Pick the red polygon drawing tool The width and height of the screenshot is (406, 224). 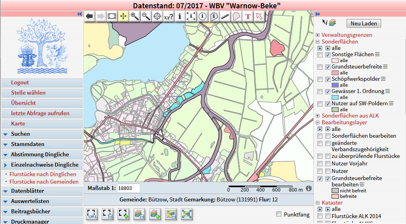[x=236, y=16]
